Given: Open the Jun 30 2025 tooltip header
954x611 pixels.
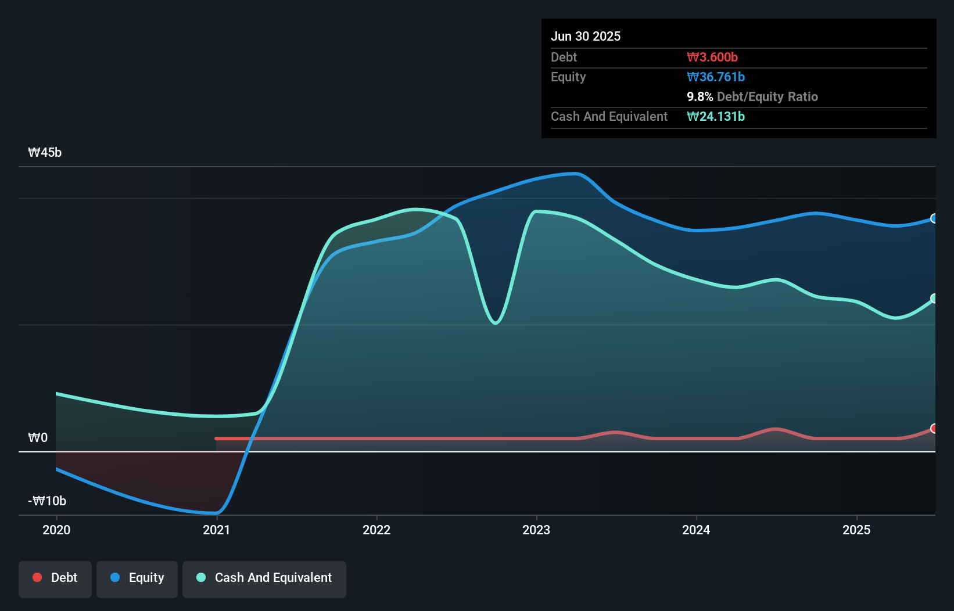Looking at the screenshot, I should click(586, 36).
